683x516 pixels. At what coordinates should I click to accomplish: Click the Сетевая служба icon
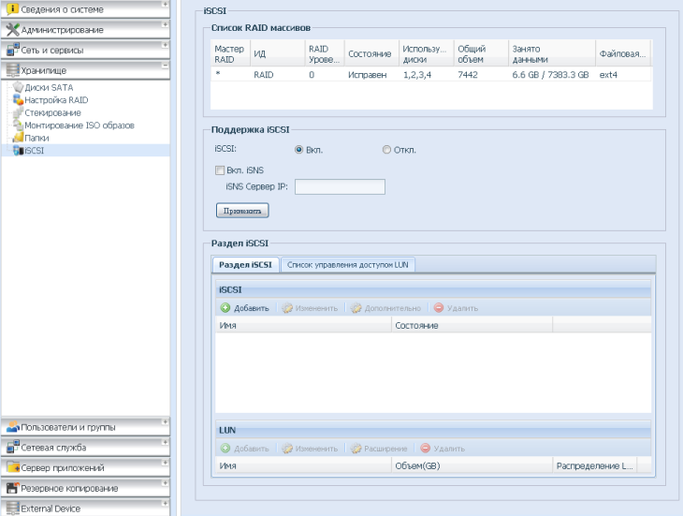click(13, 447)
